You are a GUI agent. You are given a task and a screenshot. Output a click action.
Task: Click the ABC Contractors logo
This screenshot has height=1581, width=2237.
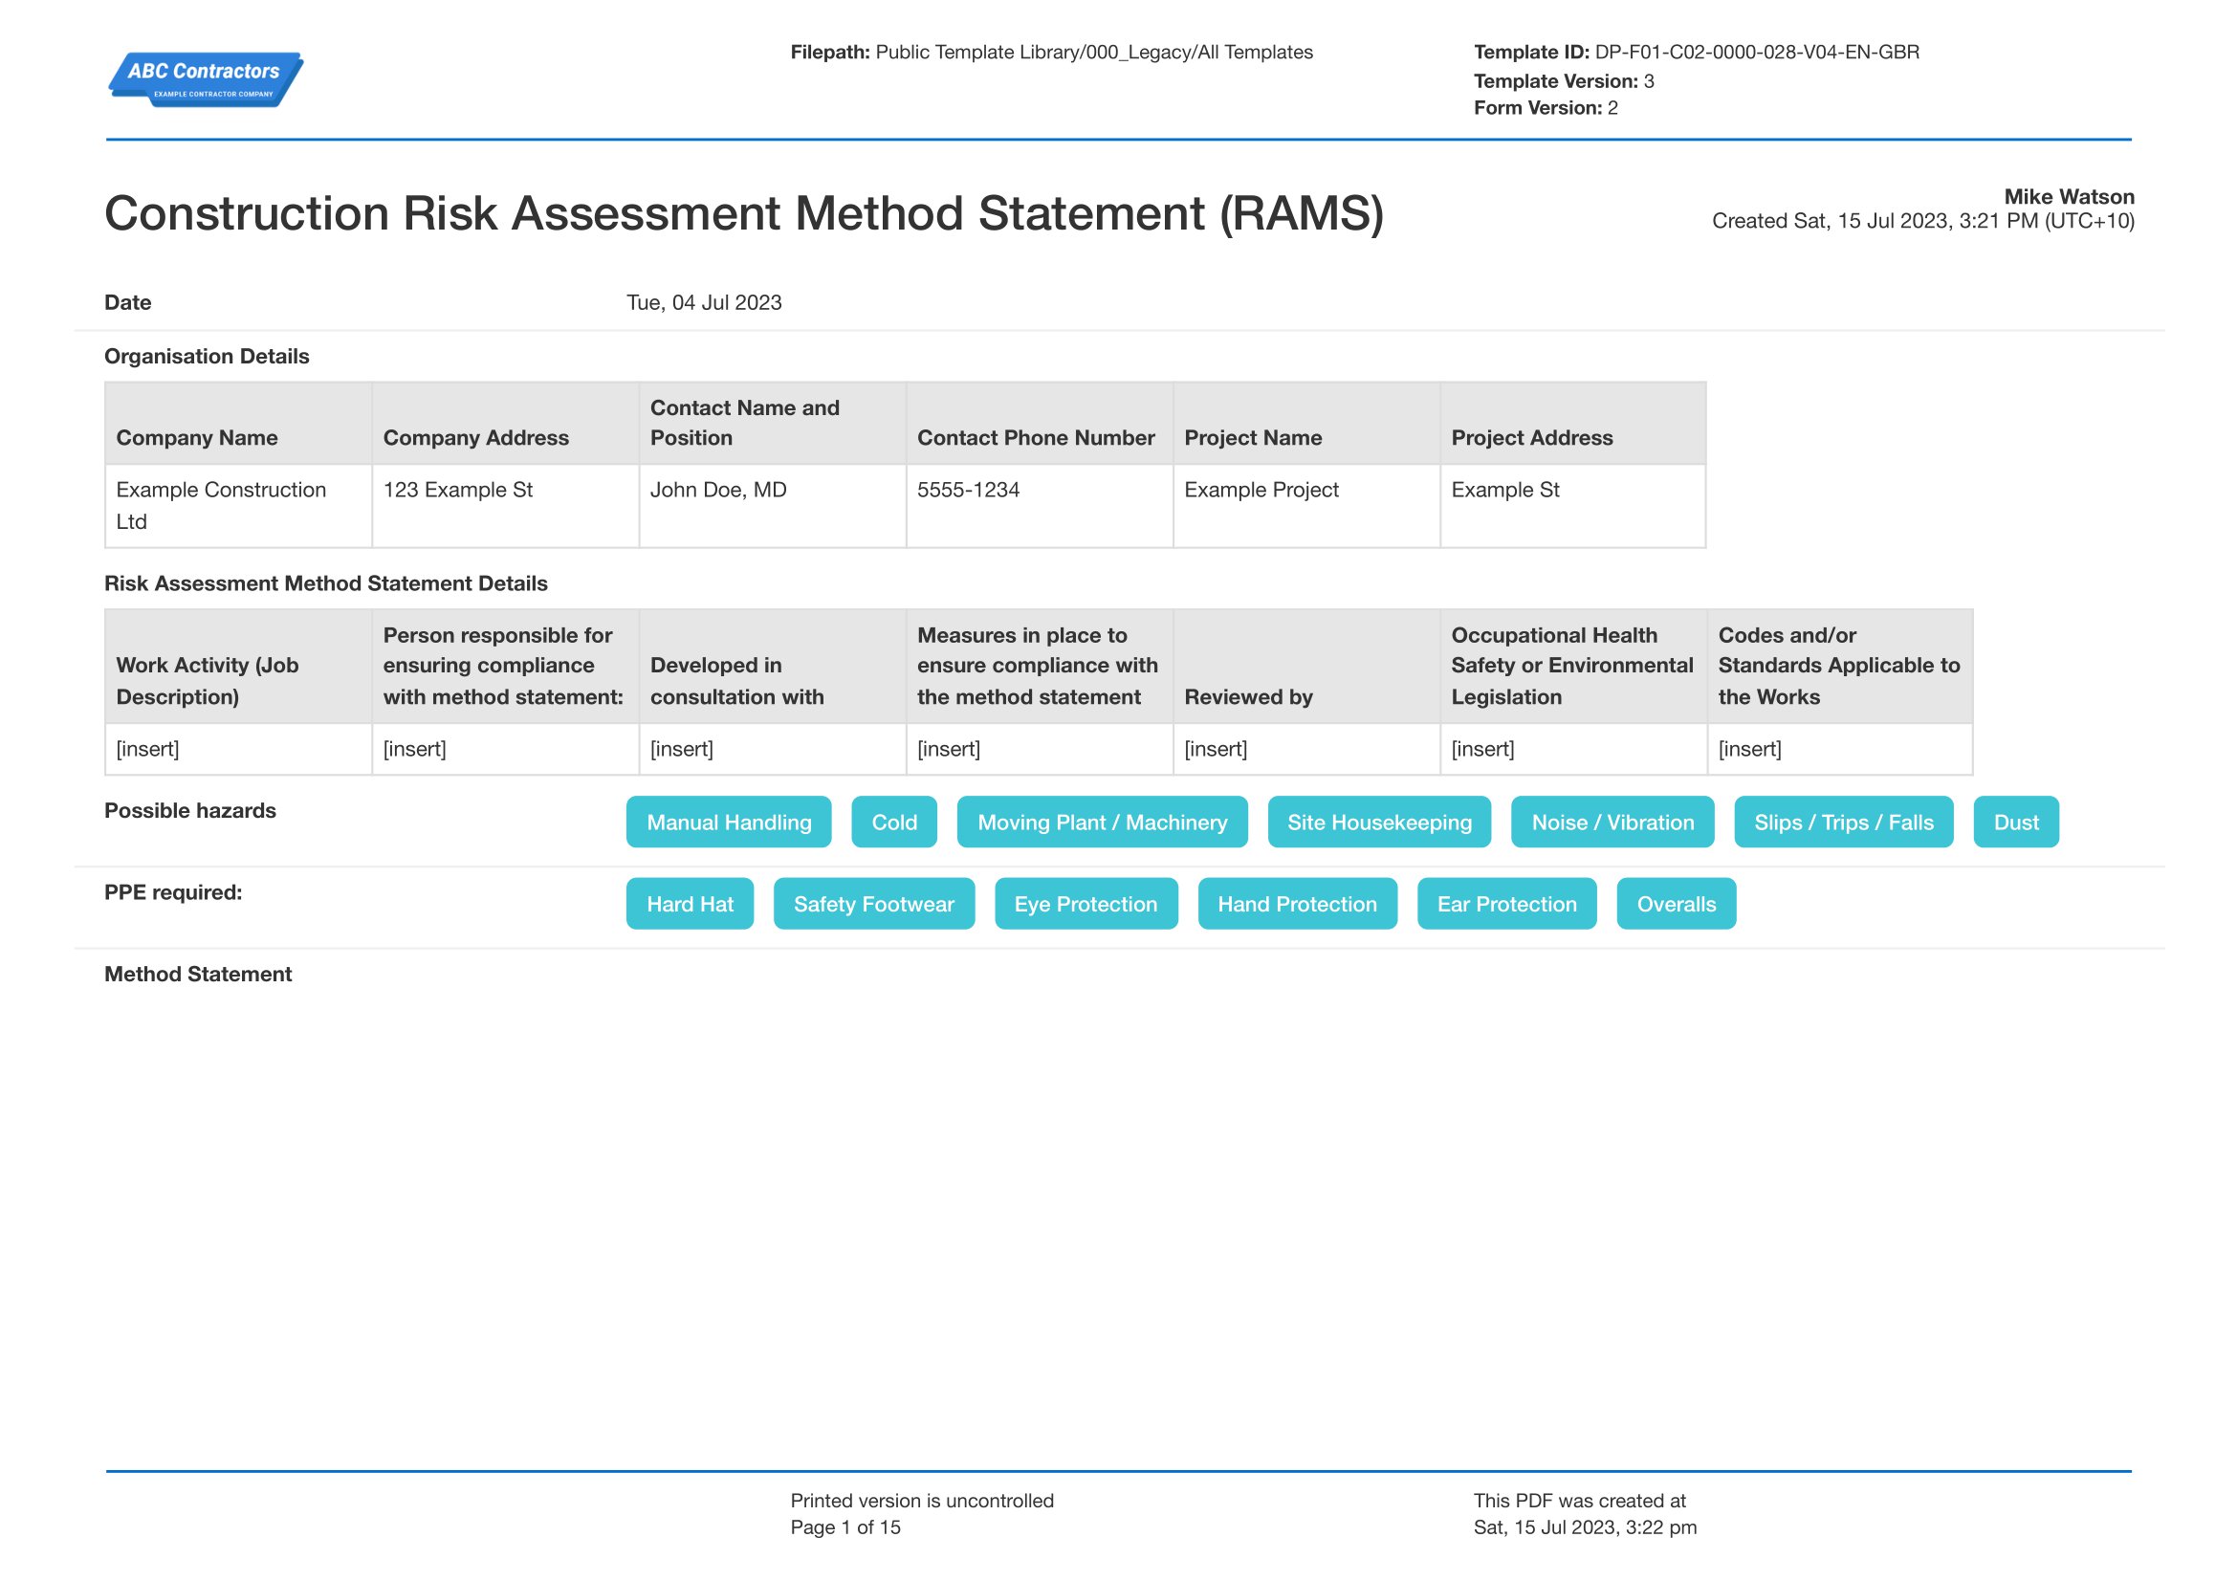[205, 77]
